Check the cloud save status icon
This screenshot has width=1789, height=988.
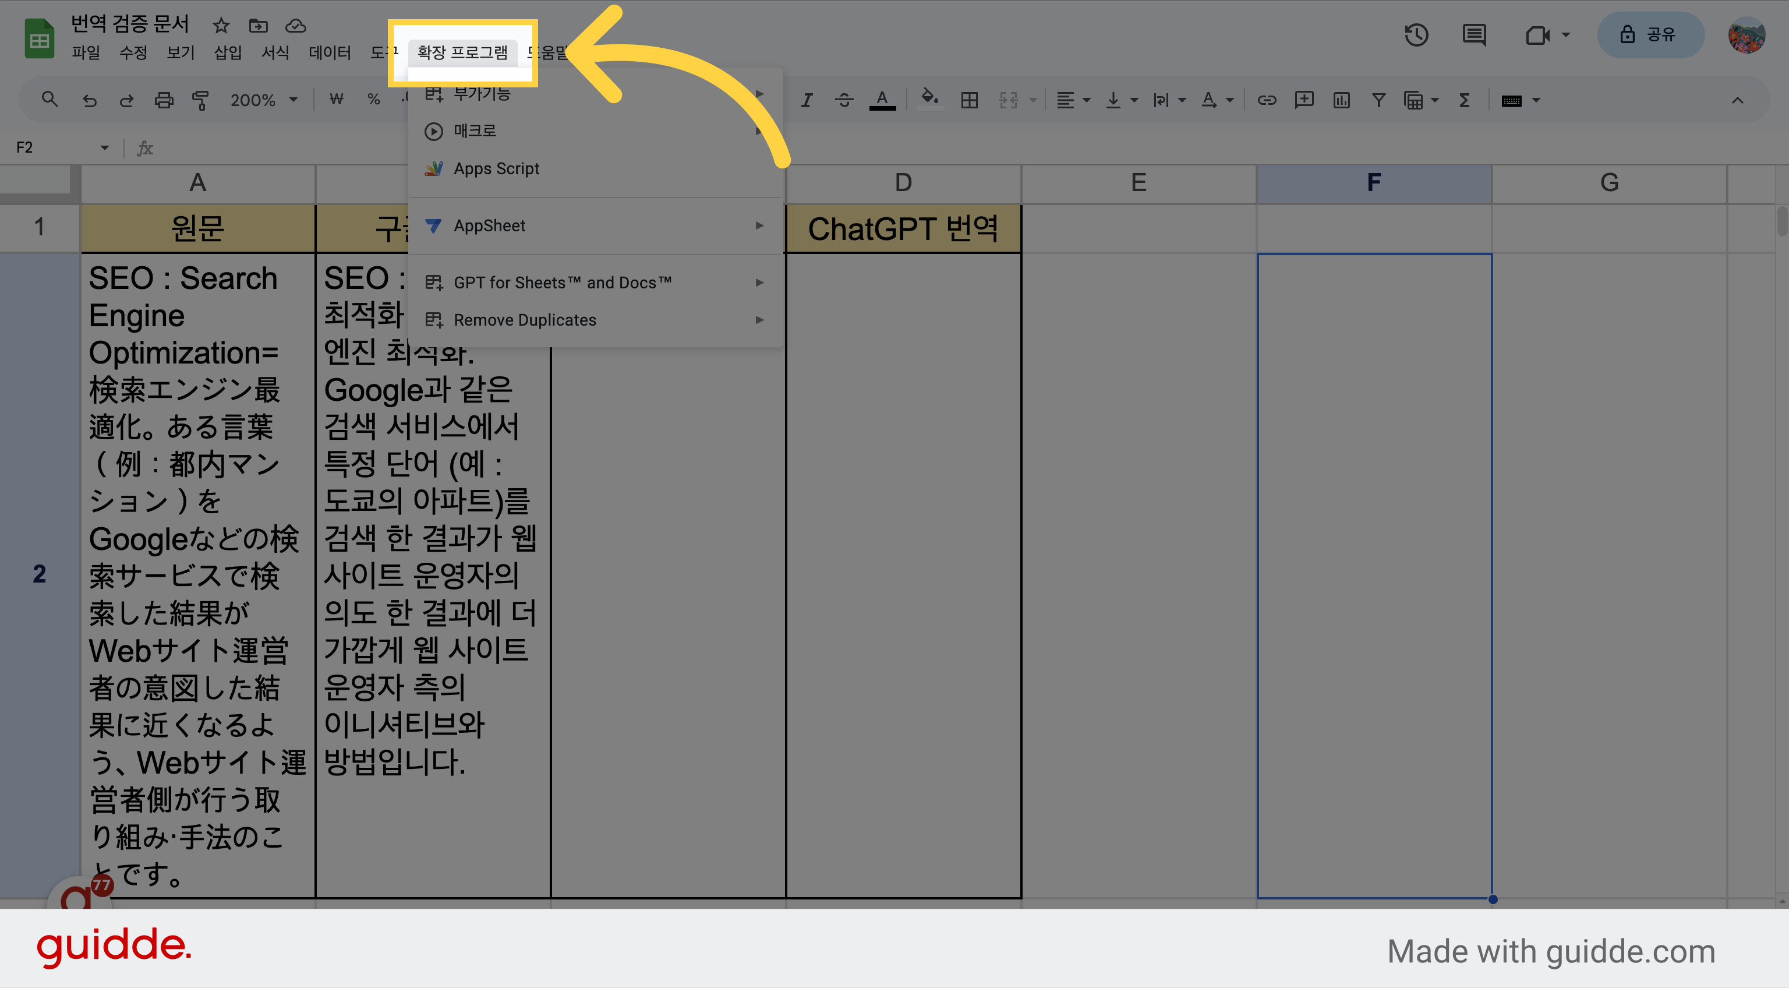(x=296, y=26)
